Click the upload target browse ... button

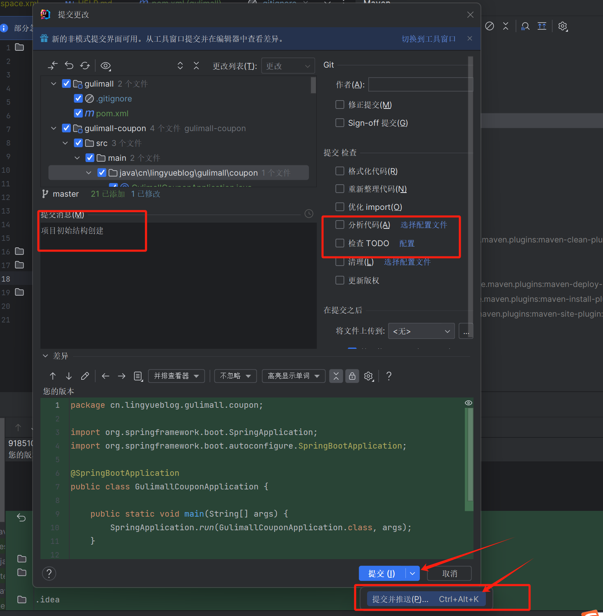pos(466,331)
